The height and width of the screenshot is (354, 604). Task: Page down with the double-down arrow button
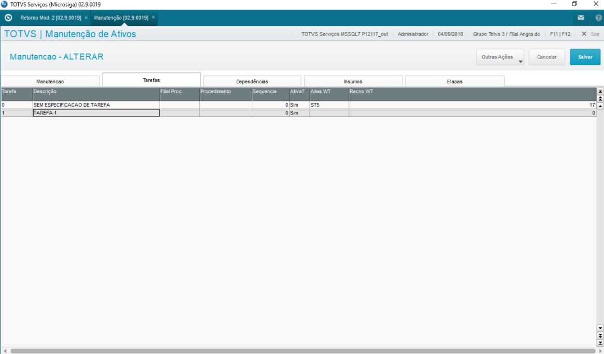point(600,335)
